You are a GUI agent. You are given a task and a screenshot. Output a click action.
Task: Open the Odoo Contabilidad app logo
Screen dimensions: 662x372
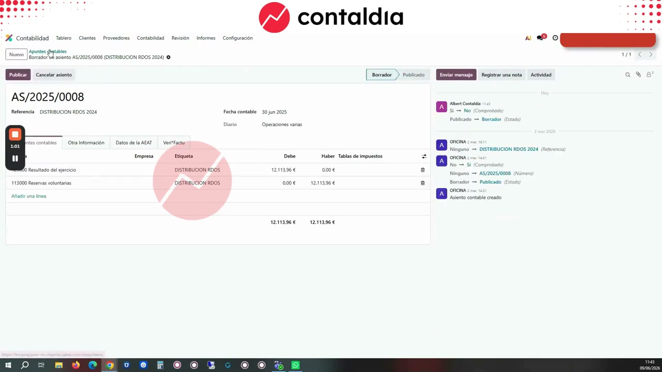pos(9,38)
